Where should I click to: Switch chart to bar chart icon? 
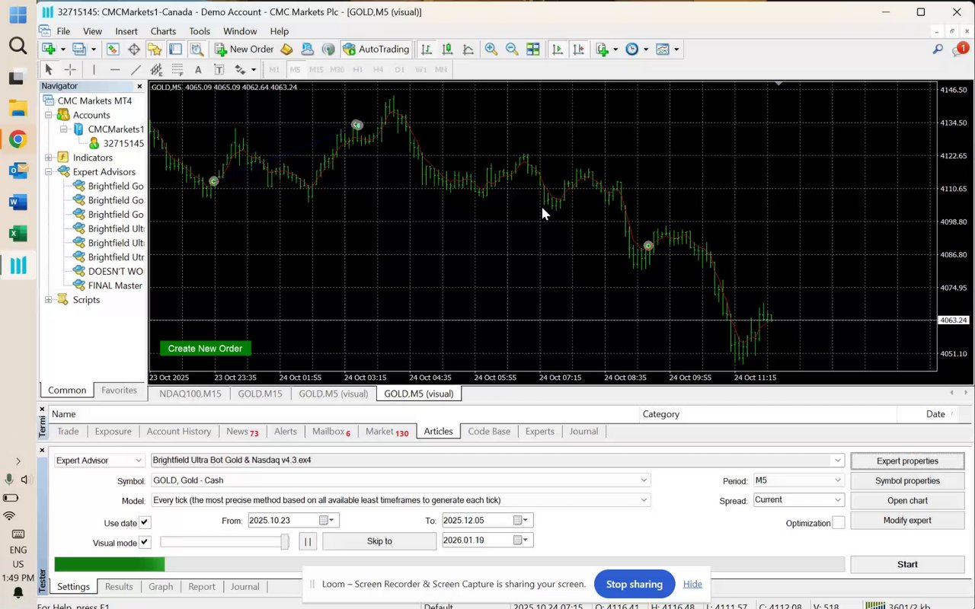click(427, 49)
